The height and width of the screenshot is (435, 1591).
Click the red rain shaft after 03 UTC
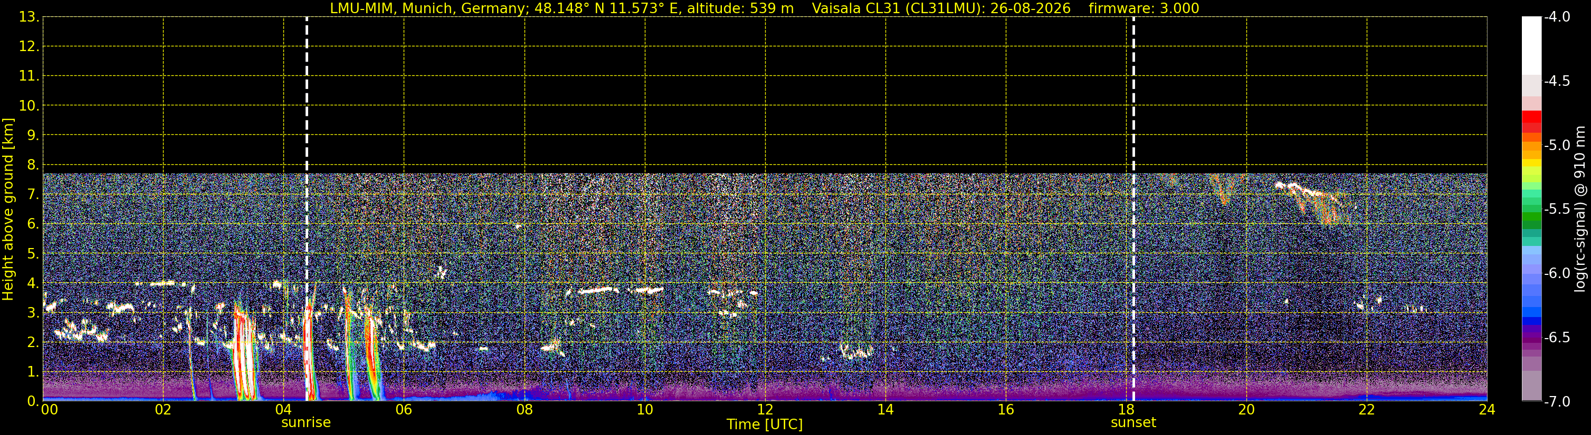[x=244, y=354]
